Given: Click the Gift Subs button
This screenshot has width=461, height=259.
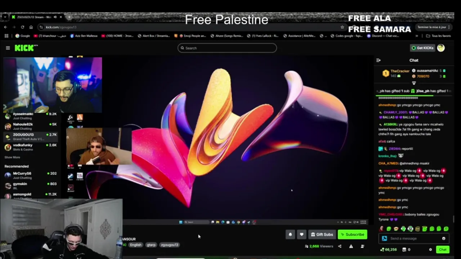Looking at the screenshot, I should tap(322, 235).
